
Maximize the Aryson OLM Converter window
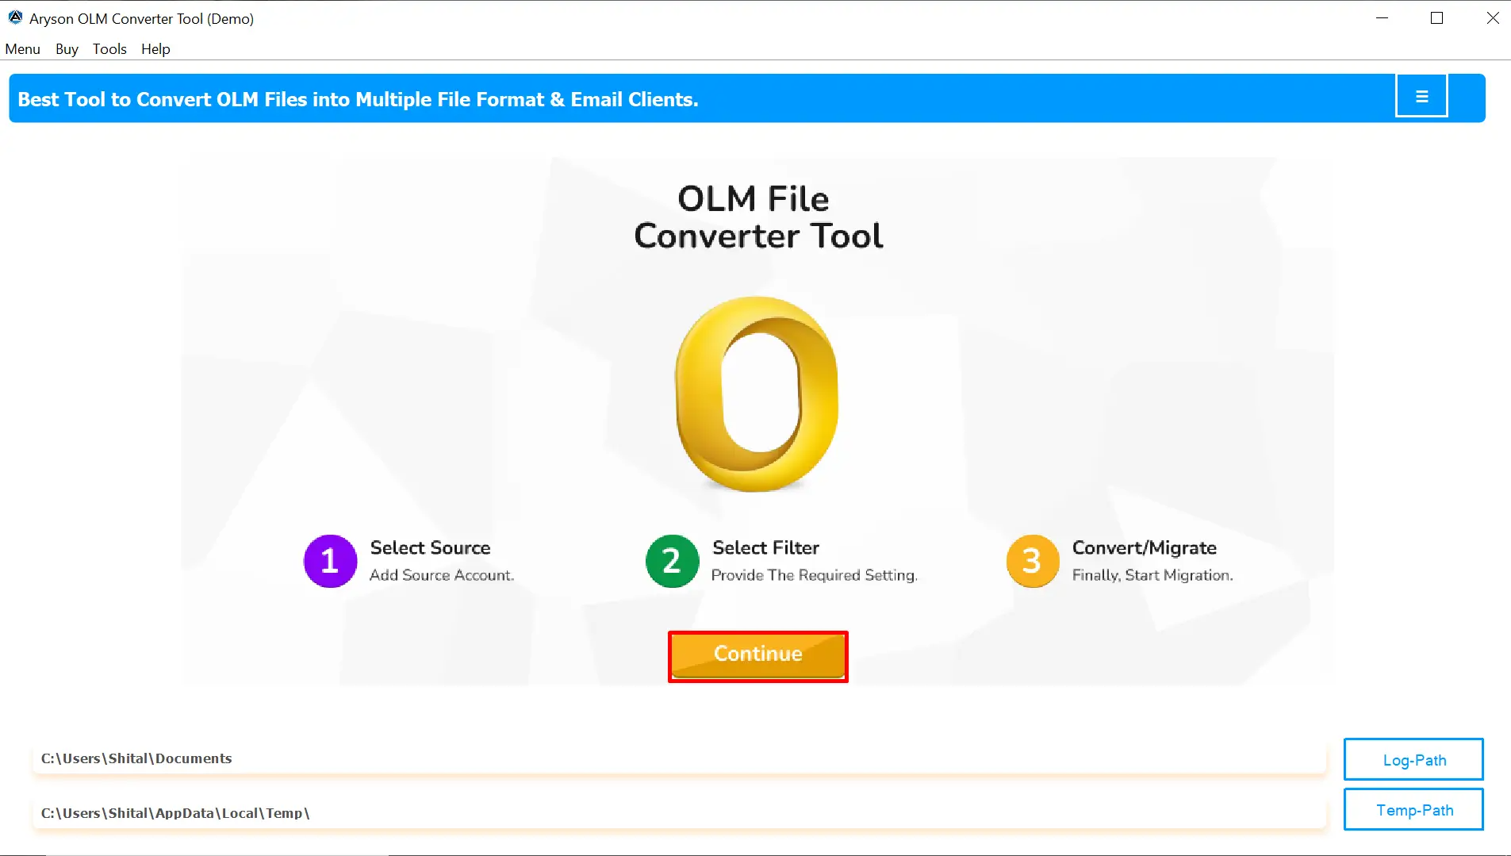click(1436, 17)
